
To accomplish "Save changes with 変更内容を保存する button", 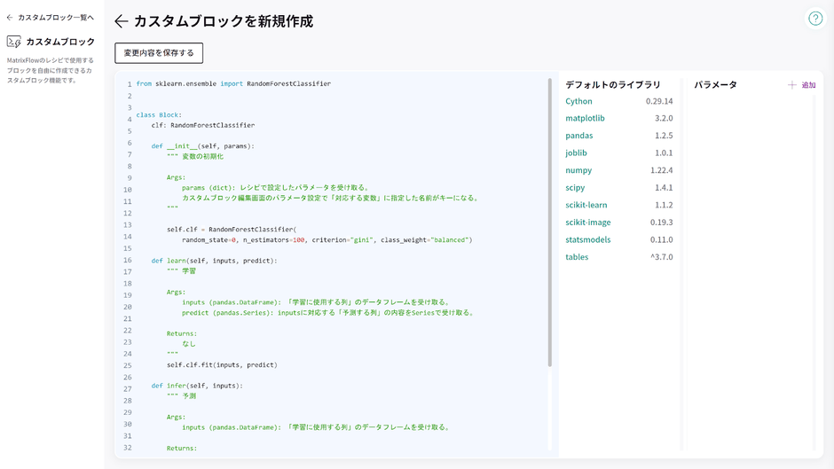I will (x=159, y=53).
